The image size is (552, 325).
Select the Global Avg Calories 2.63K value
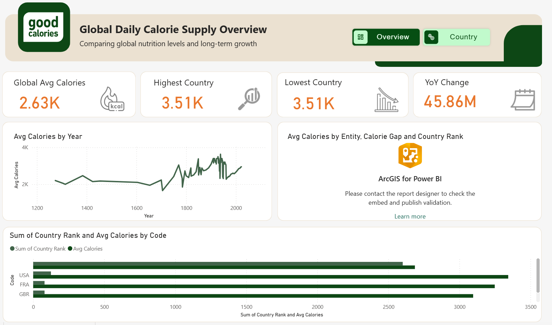click(x=40, y=103)
